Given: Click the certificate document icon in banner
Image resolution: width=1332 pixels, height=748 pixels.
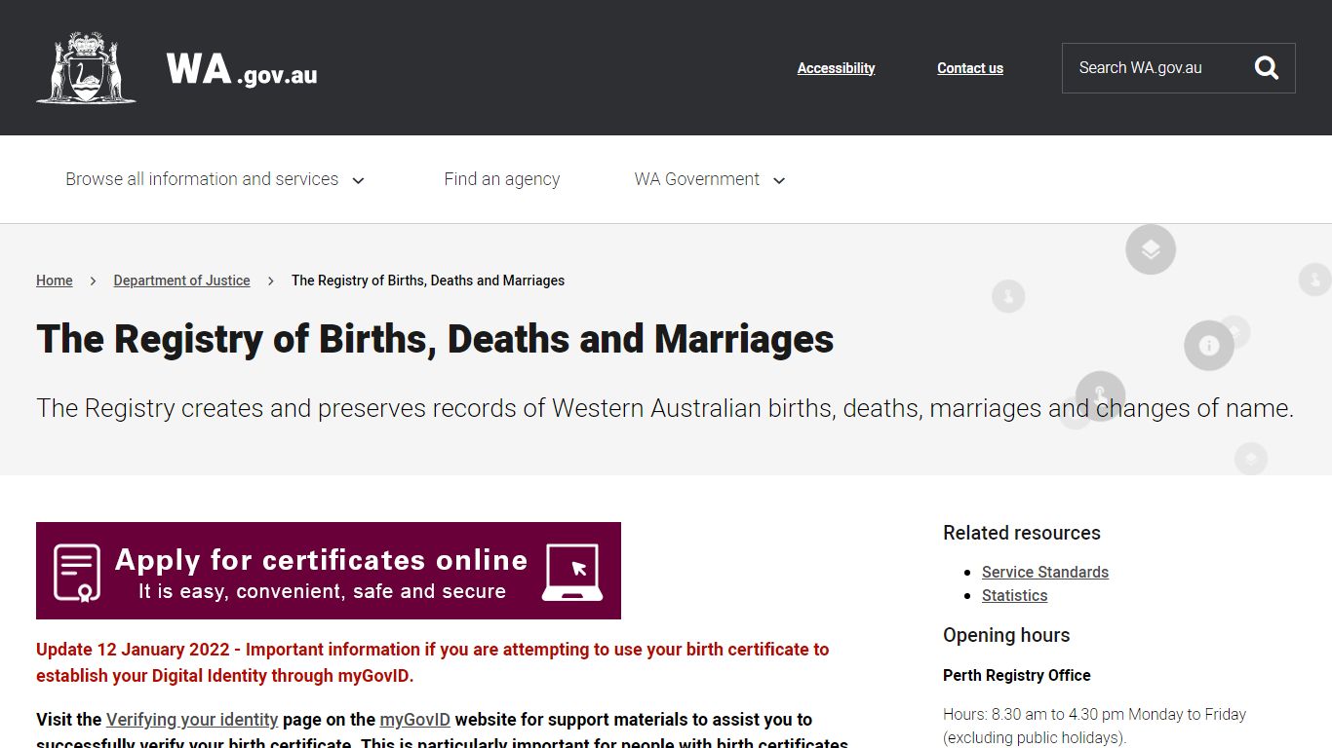Looking at the screenshot, I should coord(77,573).
